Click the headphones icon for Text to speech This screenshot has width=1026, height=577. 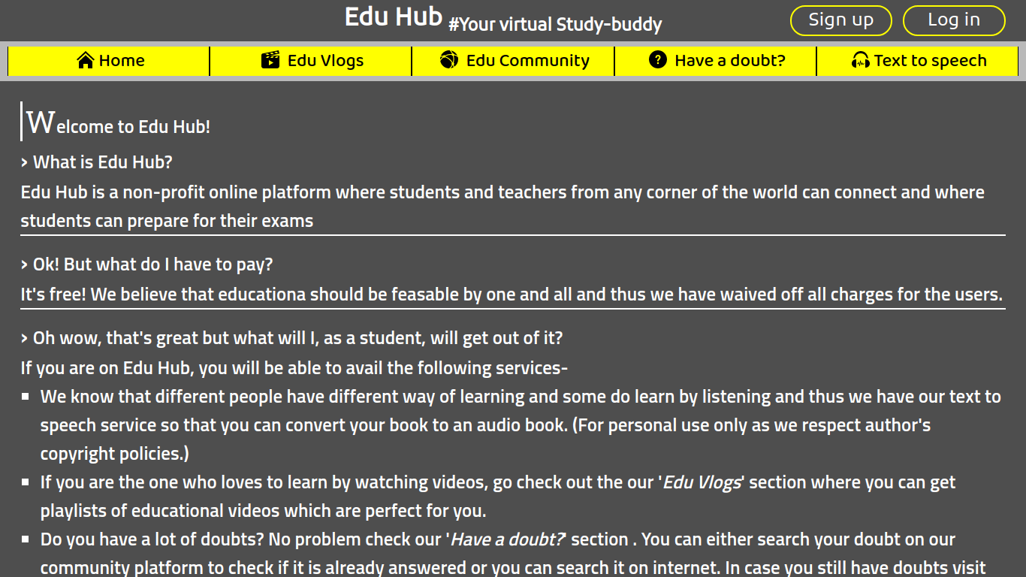(x=861, y=60)
